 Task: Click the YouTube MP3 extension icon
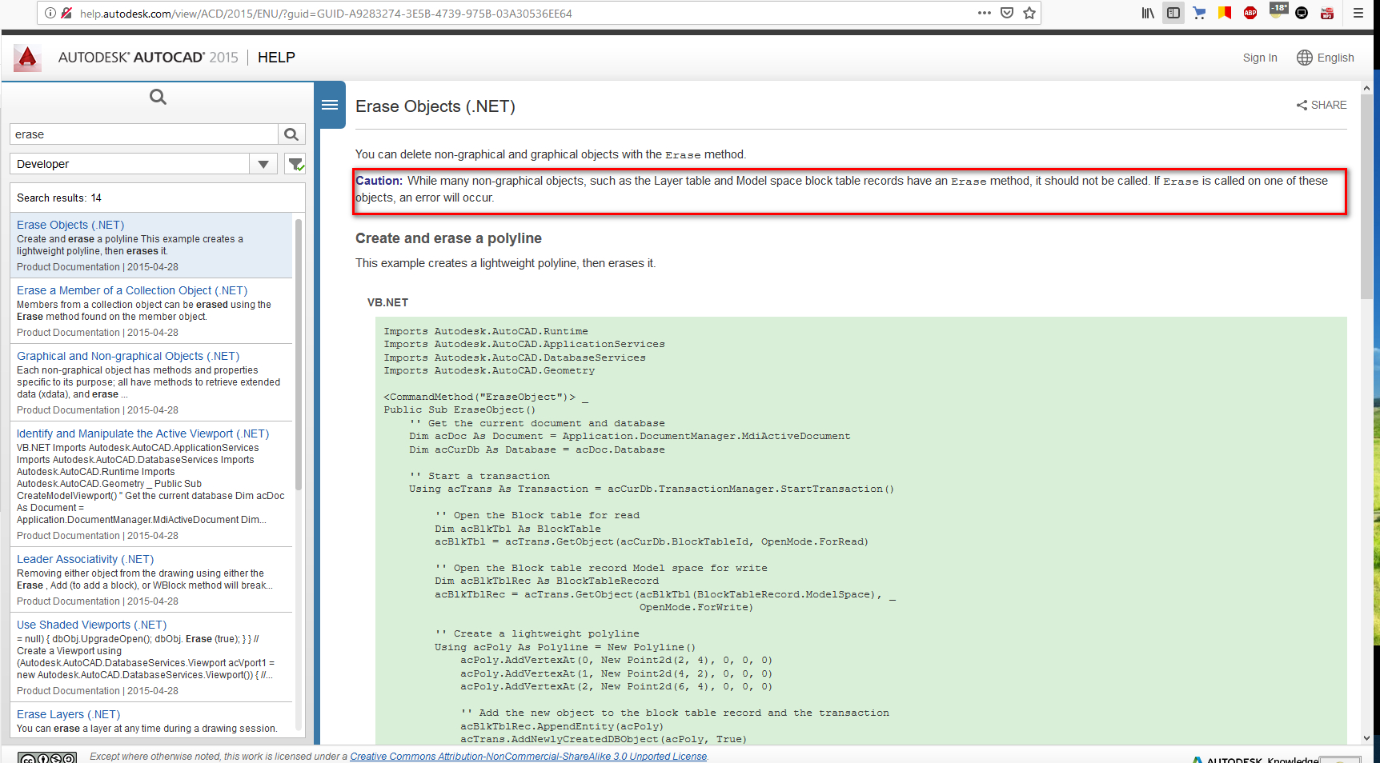[1327, 13]
